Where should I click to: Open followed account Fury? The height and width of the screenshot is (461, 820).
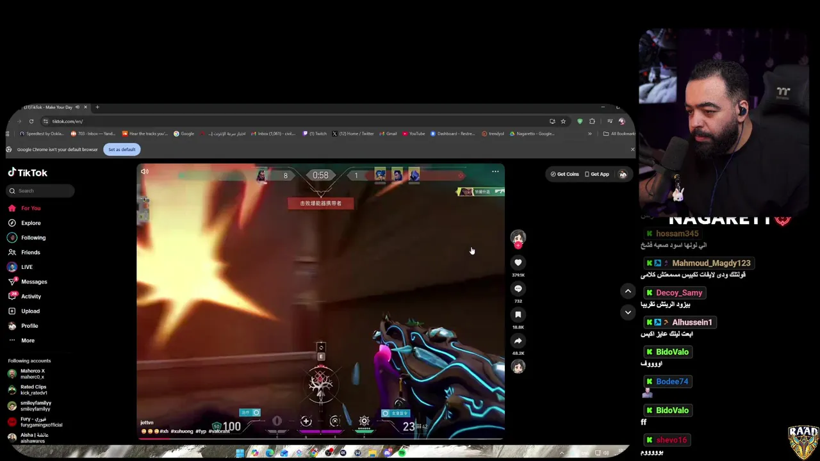tap(35, 422)
